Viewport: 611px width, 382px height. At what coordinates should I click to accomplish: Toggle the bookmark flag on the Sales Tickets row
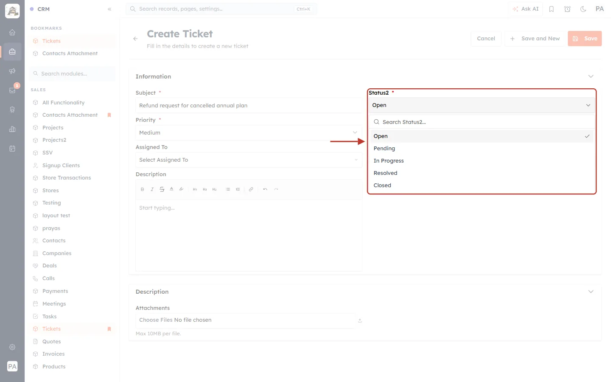[109, 329]
